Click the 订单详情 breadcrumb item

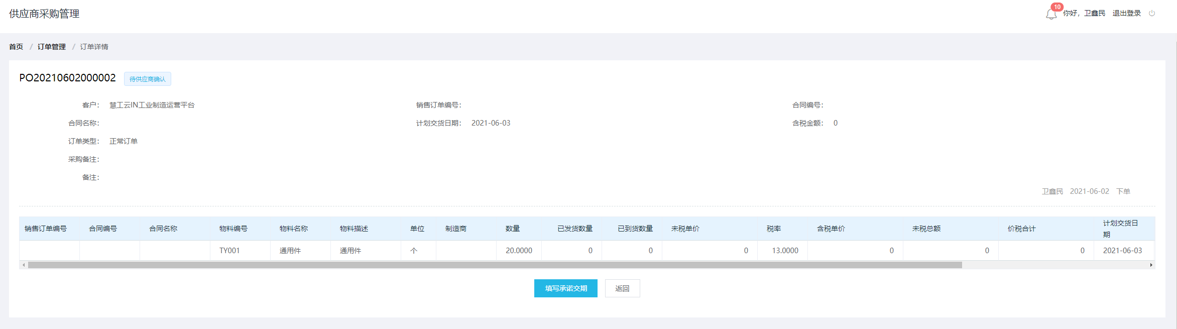tap(94, 47)
